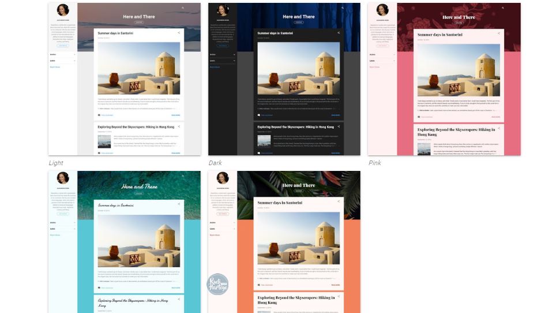Click Hong Kong post thumbnail in Light preview
The height and width of the screenshot is (313, 556).
[104, 141]
